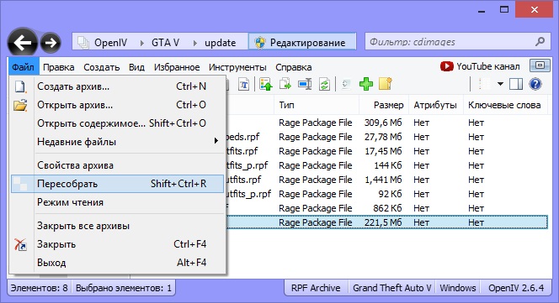The image size is (559, 303).
Task: Select the row sized 27,78 Мб
Action: click(386, 137)
